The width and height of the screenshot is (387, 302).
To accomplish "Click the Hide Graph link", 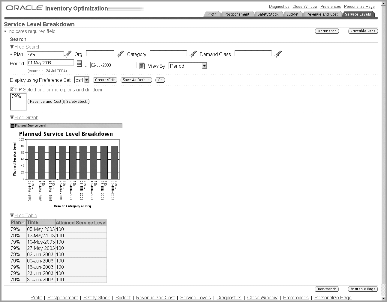I will [26, 117].
